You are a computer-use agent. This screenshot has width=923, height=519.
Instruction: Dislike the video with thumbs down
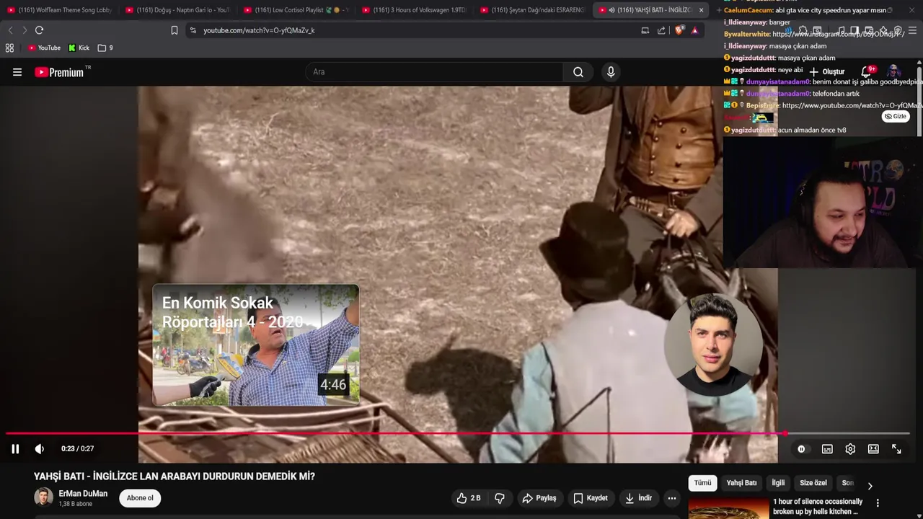[500, 498]
